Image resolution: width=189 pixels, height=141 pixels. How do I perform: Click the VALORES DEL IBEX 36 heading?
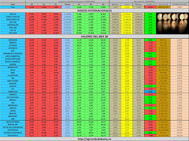pyautogui.click(x=94, y=37)
